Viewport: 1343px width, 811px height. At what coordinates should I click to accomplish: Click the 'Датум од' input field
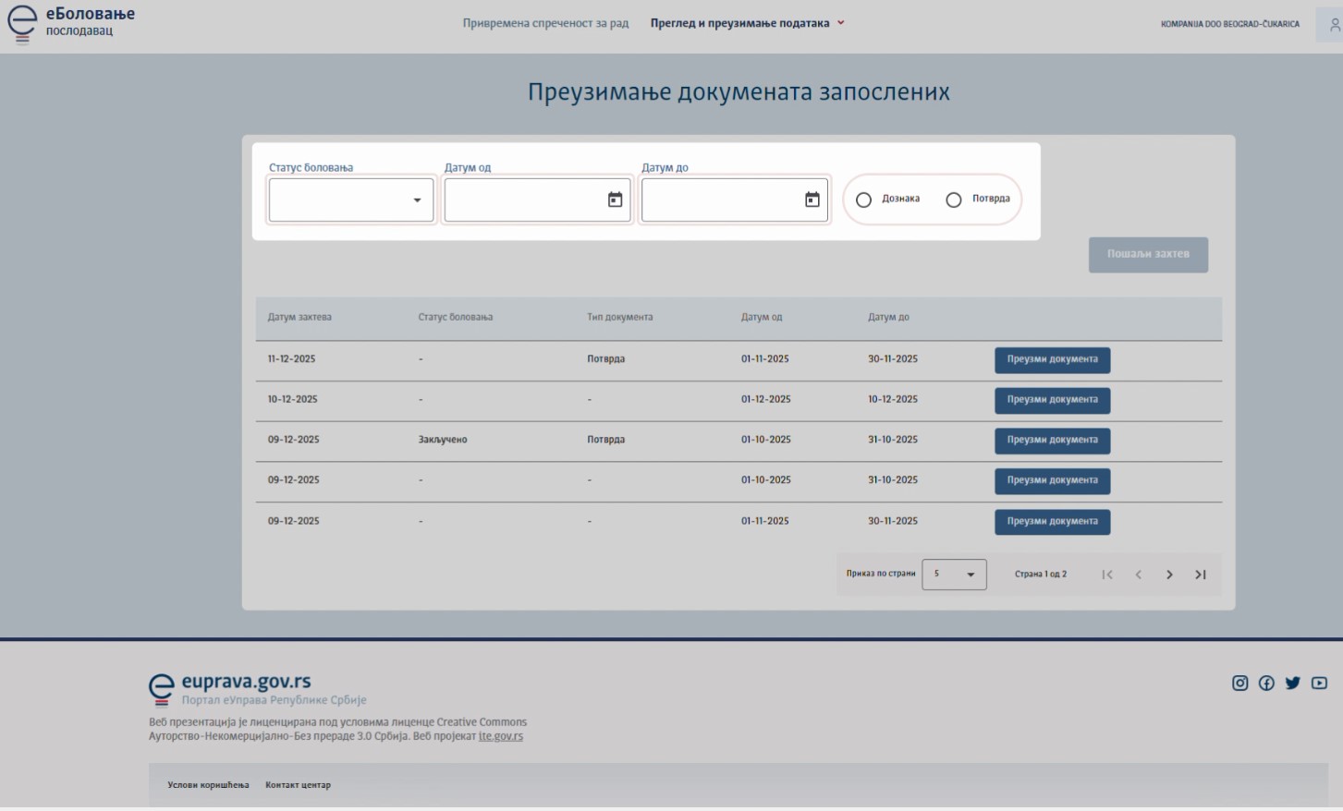522,200
